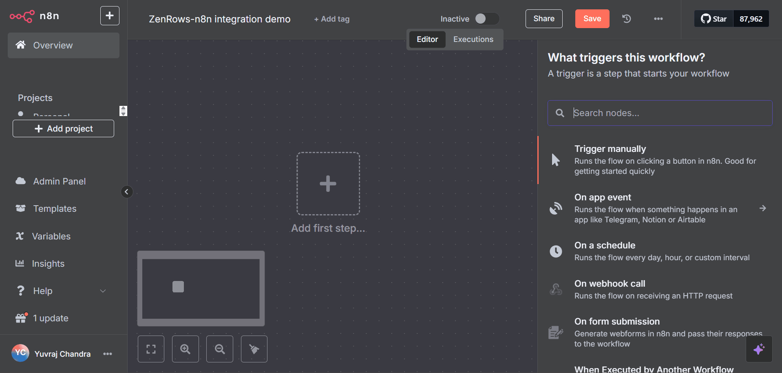Click the Templates icon in sidebar
This screenshot has height=373, width=782.
tap(20, 208)
